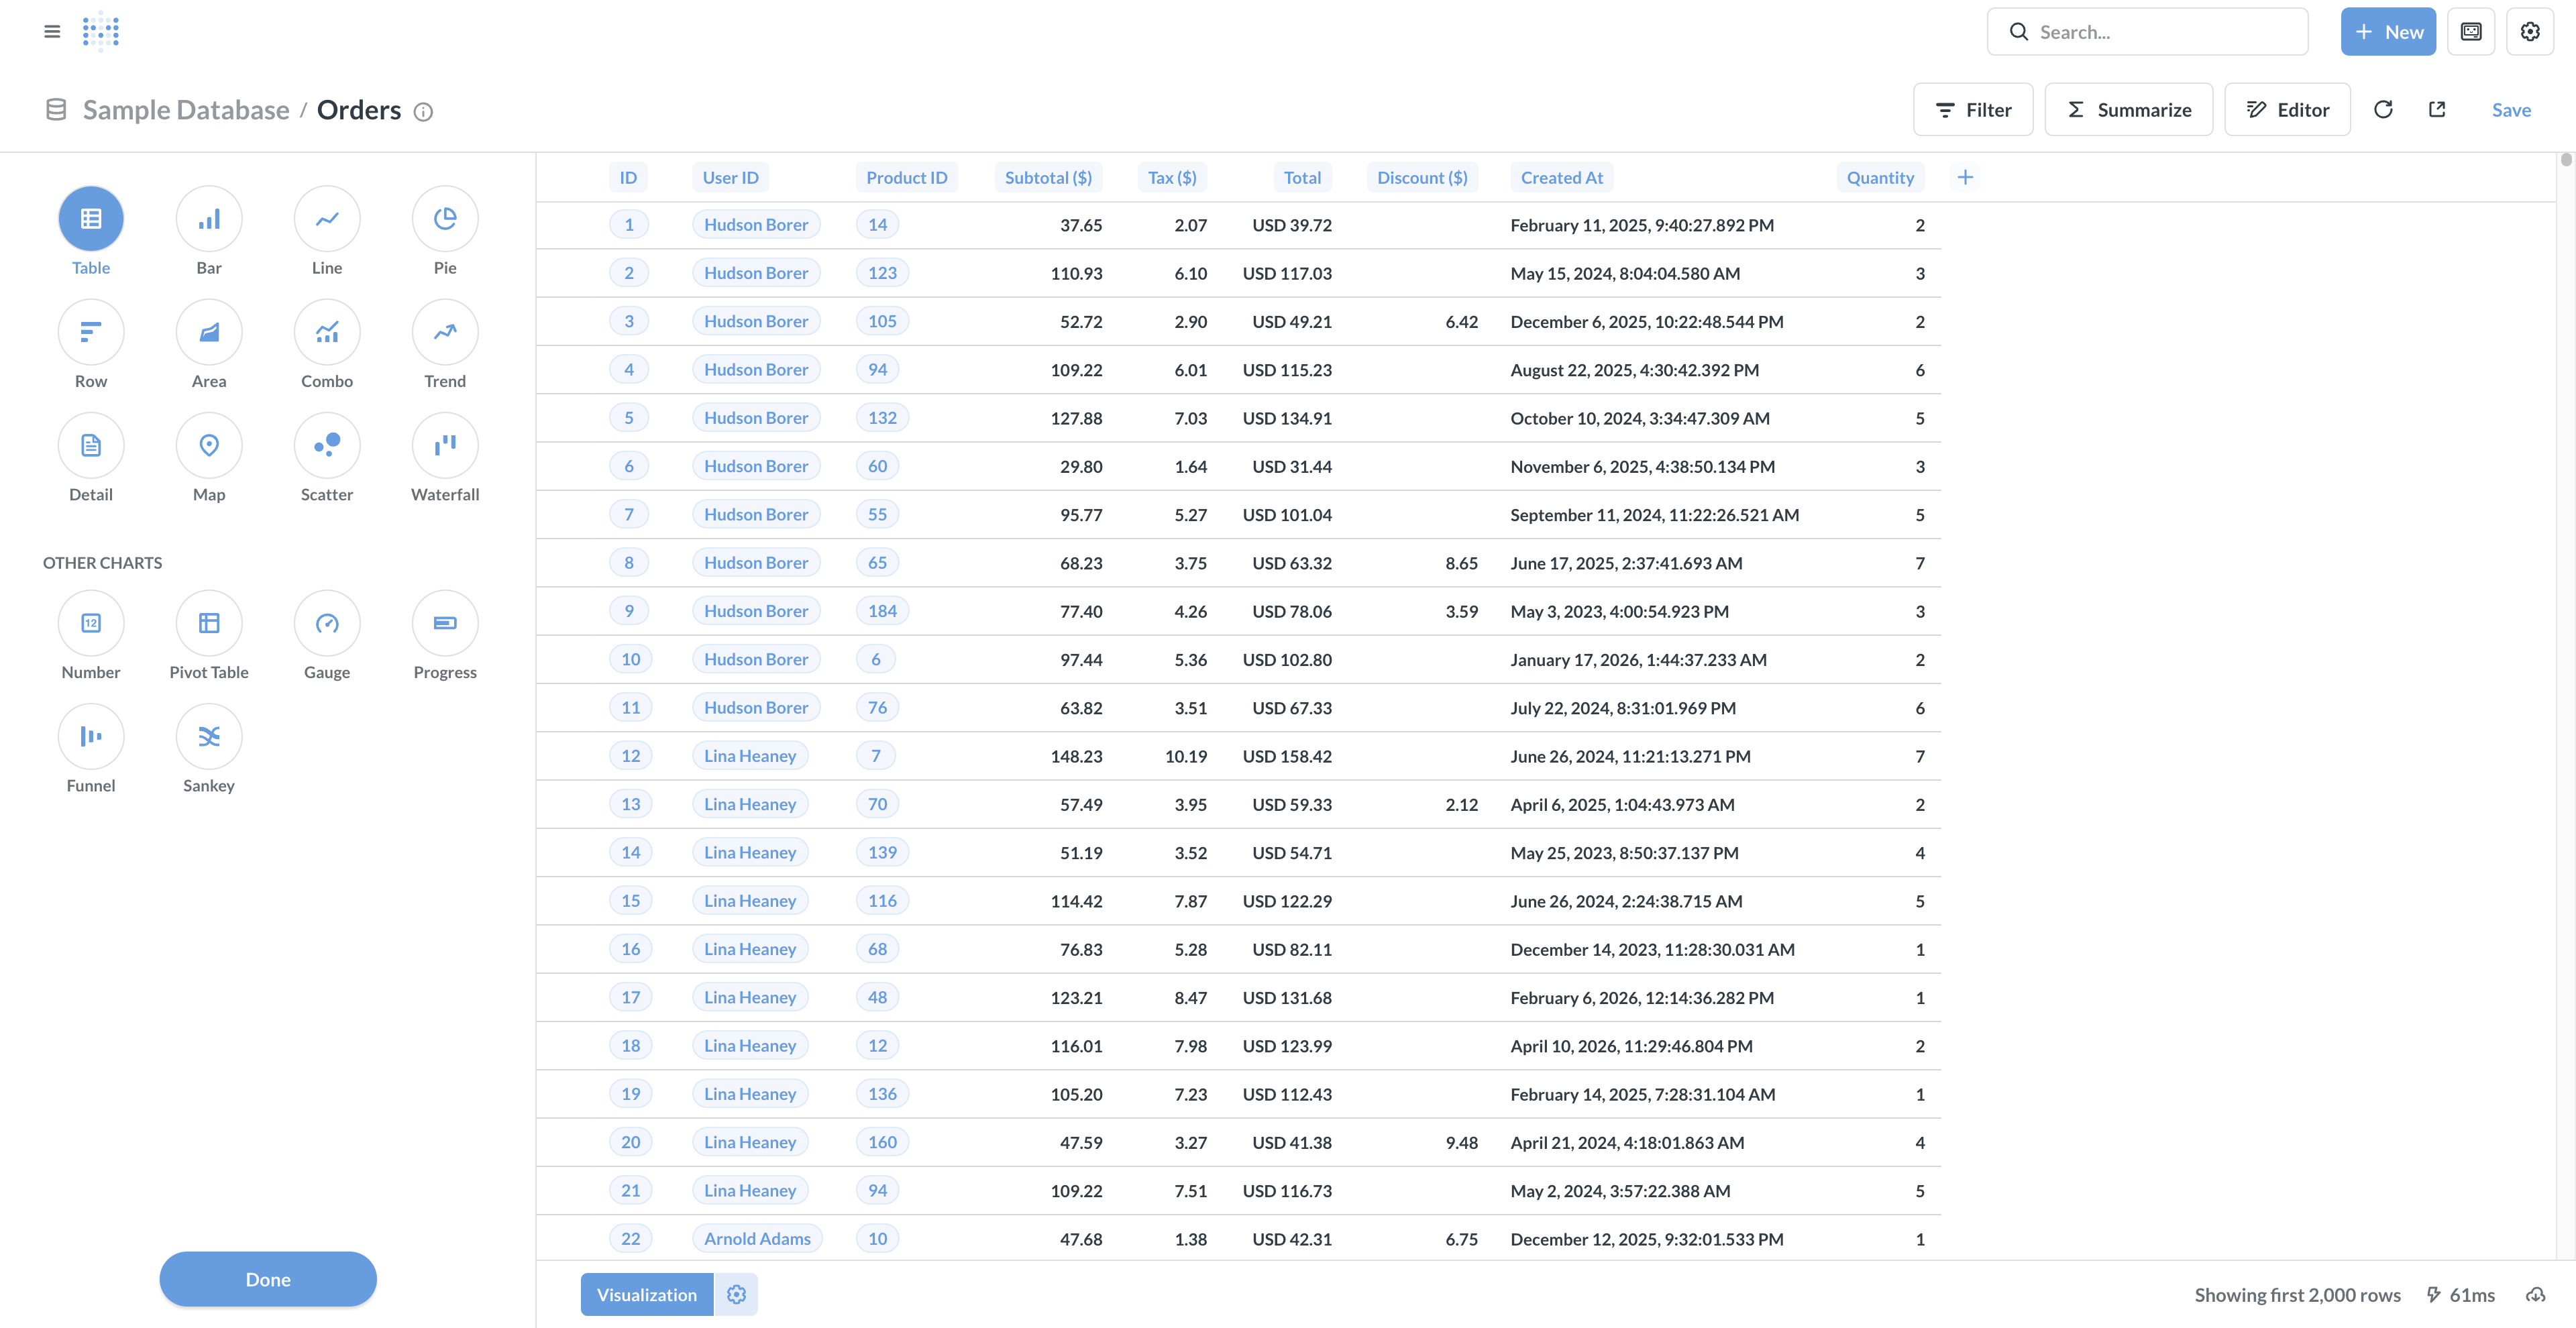Expand the Created At column header menu
This screenshot has width=2576, height=1328.
[x=1561, y=178]
